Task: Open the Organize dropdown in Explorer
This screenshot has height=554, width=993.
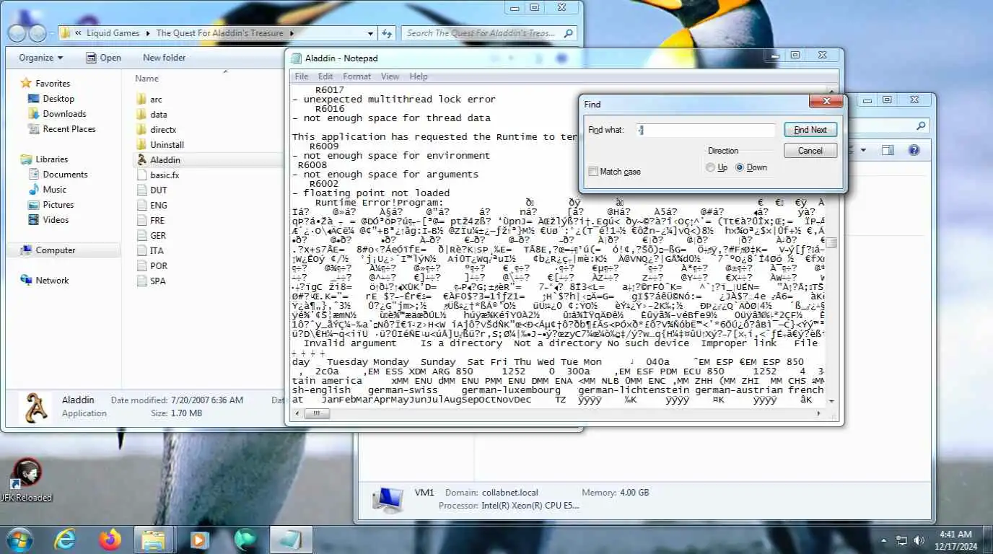Action: pyautogui.click(x=40, y=58)
